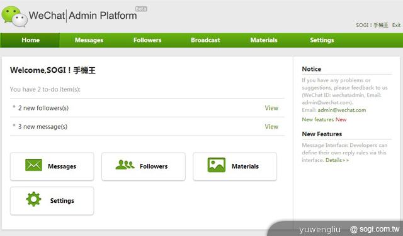Click the '3 new message(s)' text
Image resolution: width=403 pixels, height=236 pixels.
(x=43, y=127)
